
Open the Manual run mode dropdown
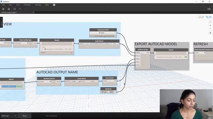tap(9, 116)
